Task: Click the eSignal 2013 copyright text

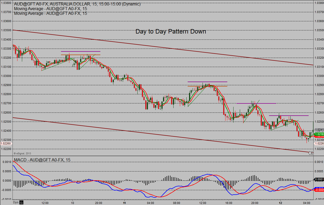Action: [22, 153]
